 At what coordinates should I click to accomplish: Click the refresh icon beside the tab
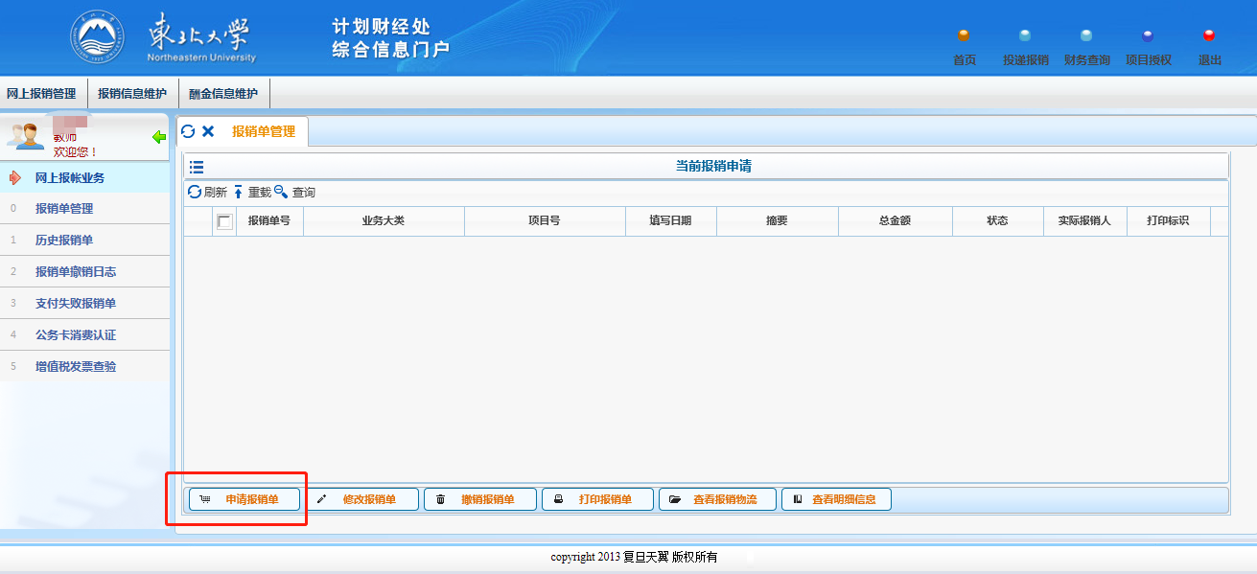click(x=188, y=131)
